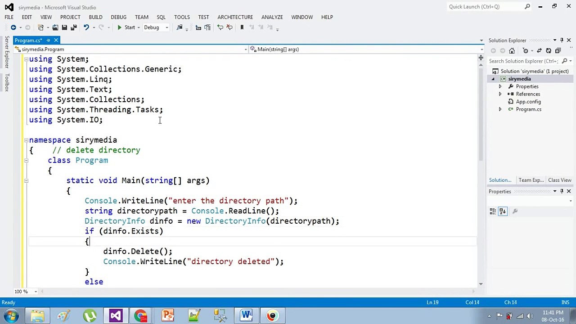Expand the References tree node
The width and height of the screenshot is (576, 324).
[500, 94]
